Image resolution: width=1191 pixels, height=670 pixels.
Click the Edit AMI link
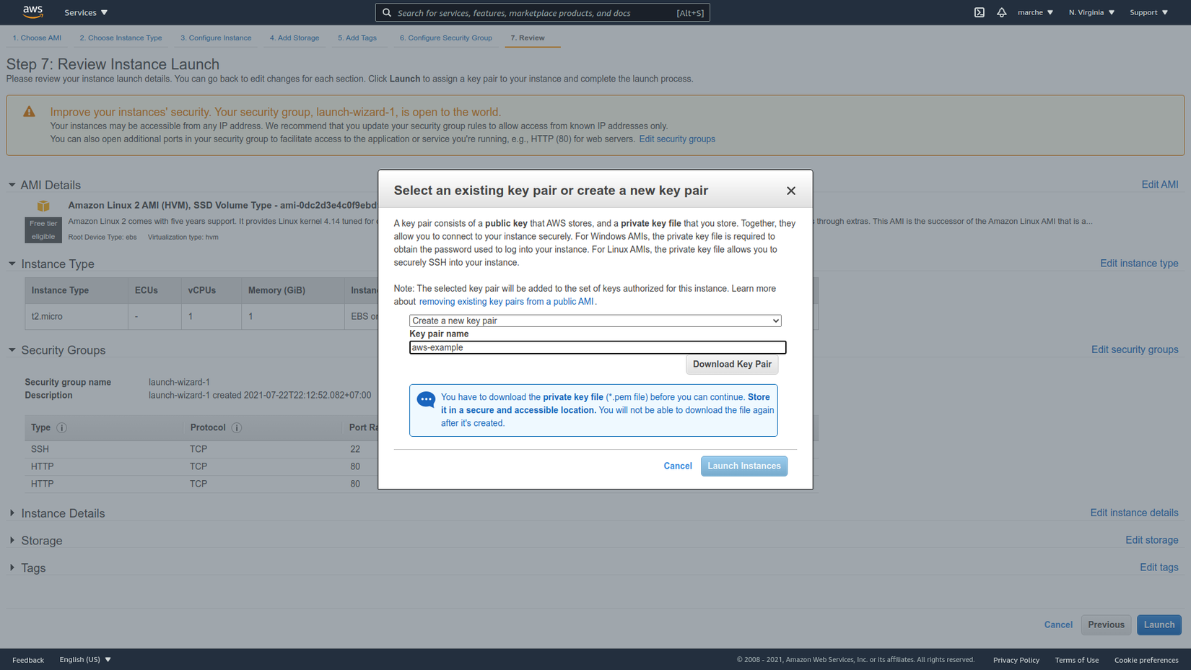[1160, 185]
